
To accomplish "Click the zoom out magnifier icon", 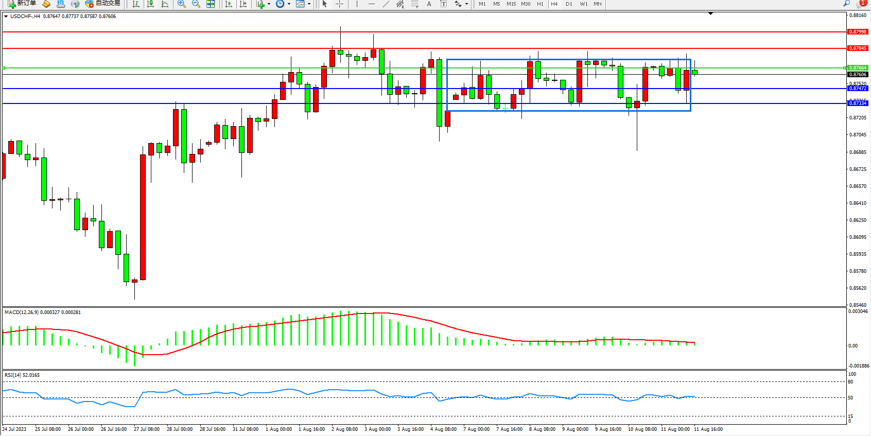I will pyautogui.click(x=196, y=4).
